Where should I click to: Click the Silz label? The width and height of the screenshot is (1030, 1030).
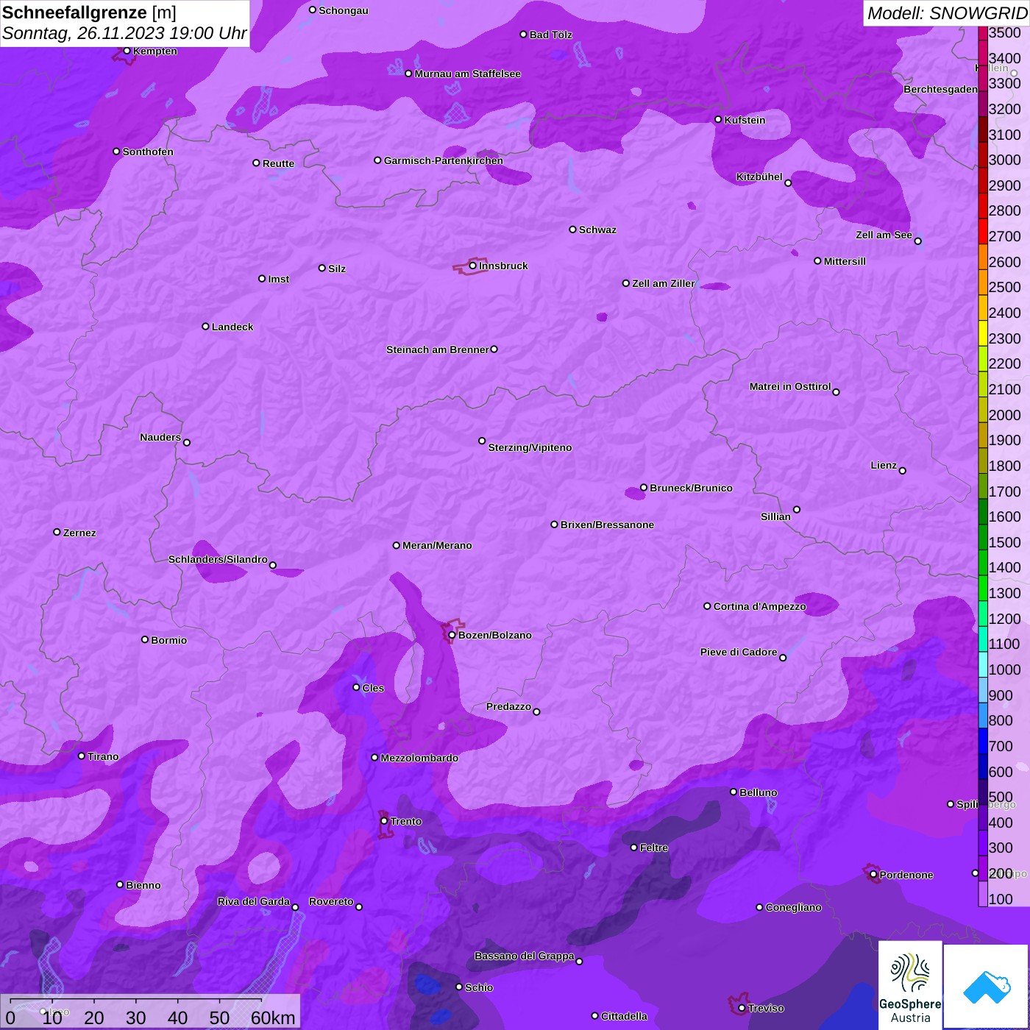tap(337, 269)
